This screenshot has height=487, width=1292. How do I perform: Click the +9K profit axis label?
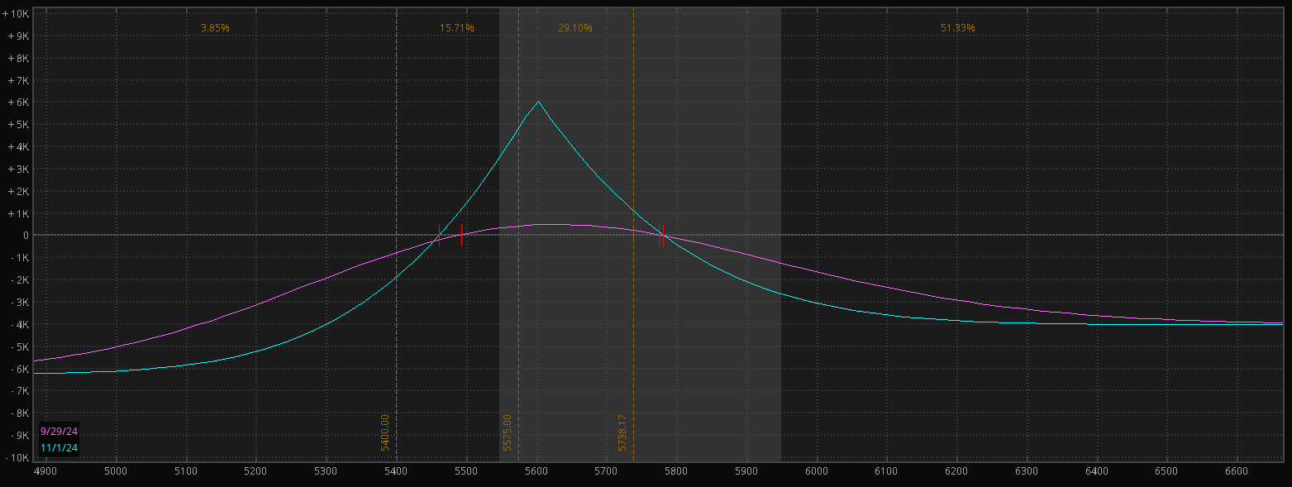coord(19,36)
